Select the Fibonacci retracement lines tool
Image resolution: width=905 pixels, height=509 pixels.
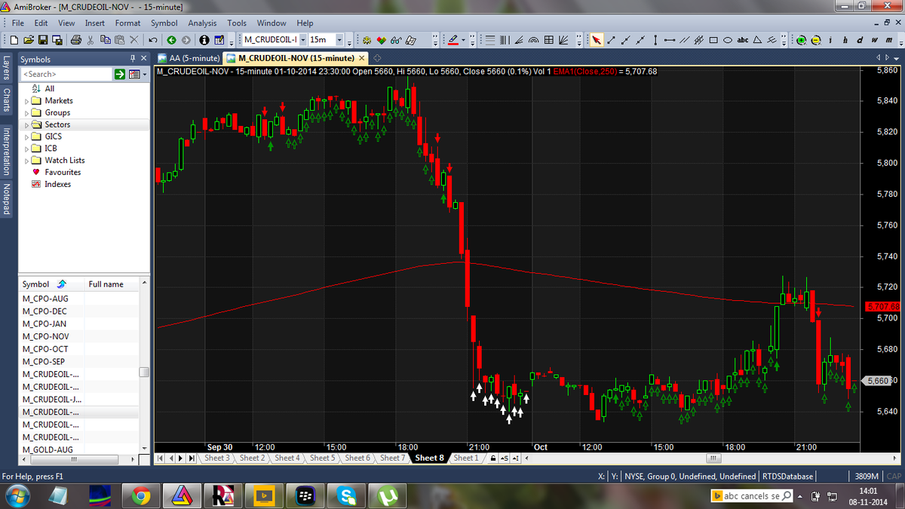(490, 39)
